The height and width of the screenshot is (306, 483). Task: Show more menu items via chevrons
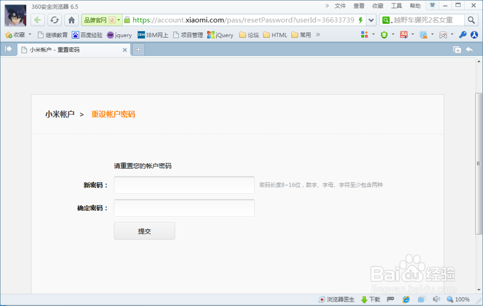point(327,5)
